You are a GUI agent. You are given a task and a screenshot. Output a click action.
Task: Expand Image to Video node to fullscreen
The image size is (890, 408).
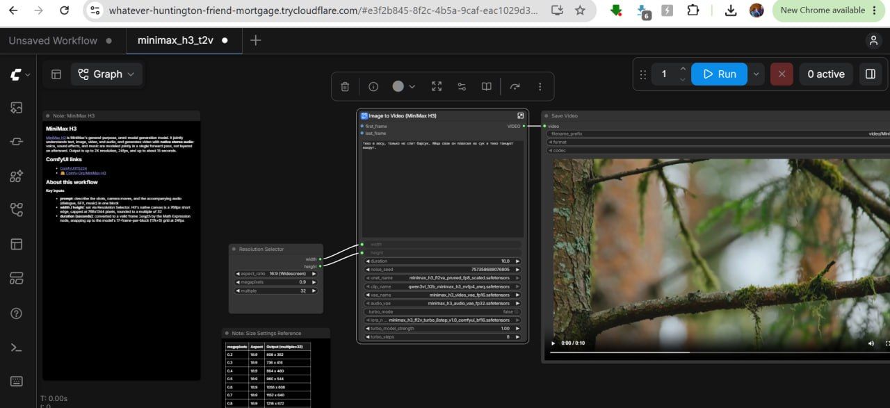coord(520,115)
